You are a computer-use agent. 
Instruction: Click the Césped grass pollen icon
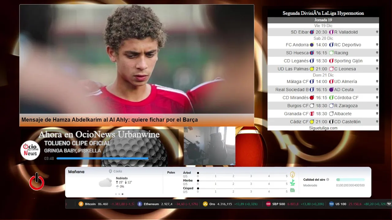click(292, 190)
